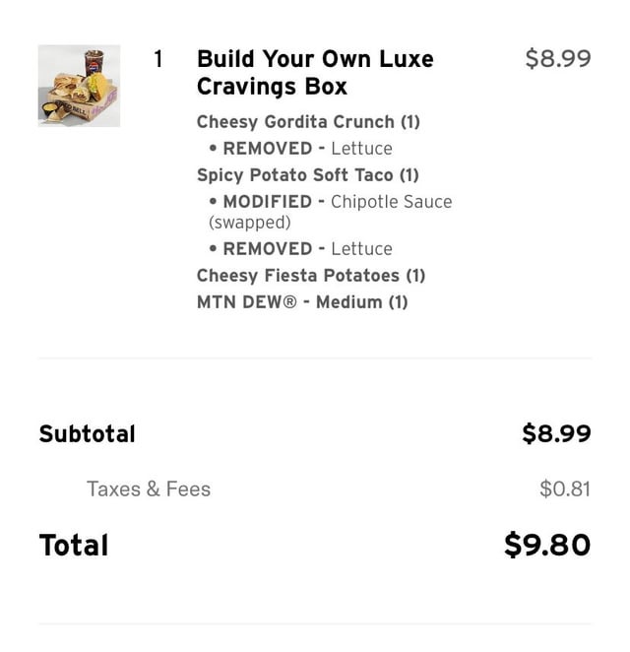This screenshot has width=630, height=652.
Task: Click the Subtotal amount $8.99
Action: tap(556, 434)
